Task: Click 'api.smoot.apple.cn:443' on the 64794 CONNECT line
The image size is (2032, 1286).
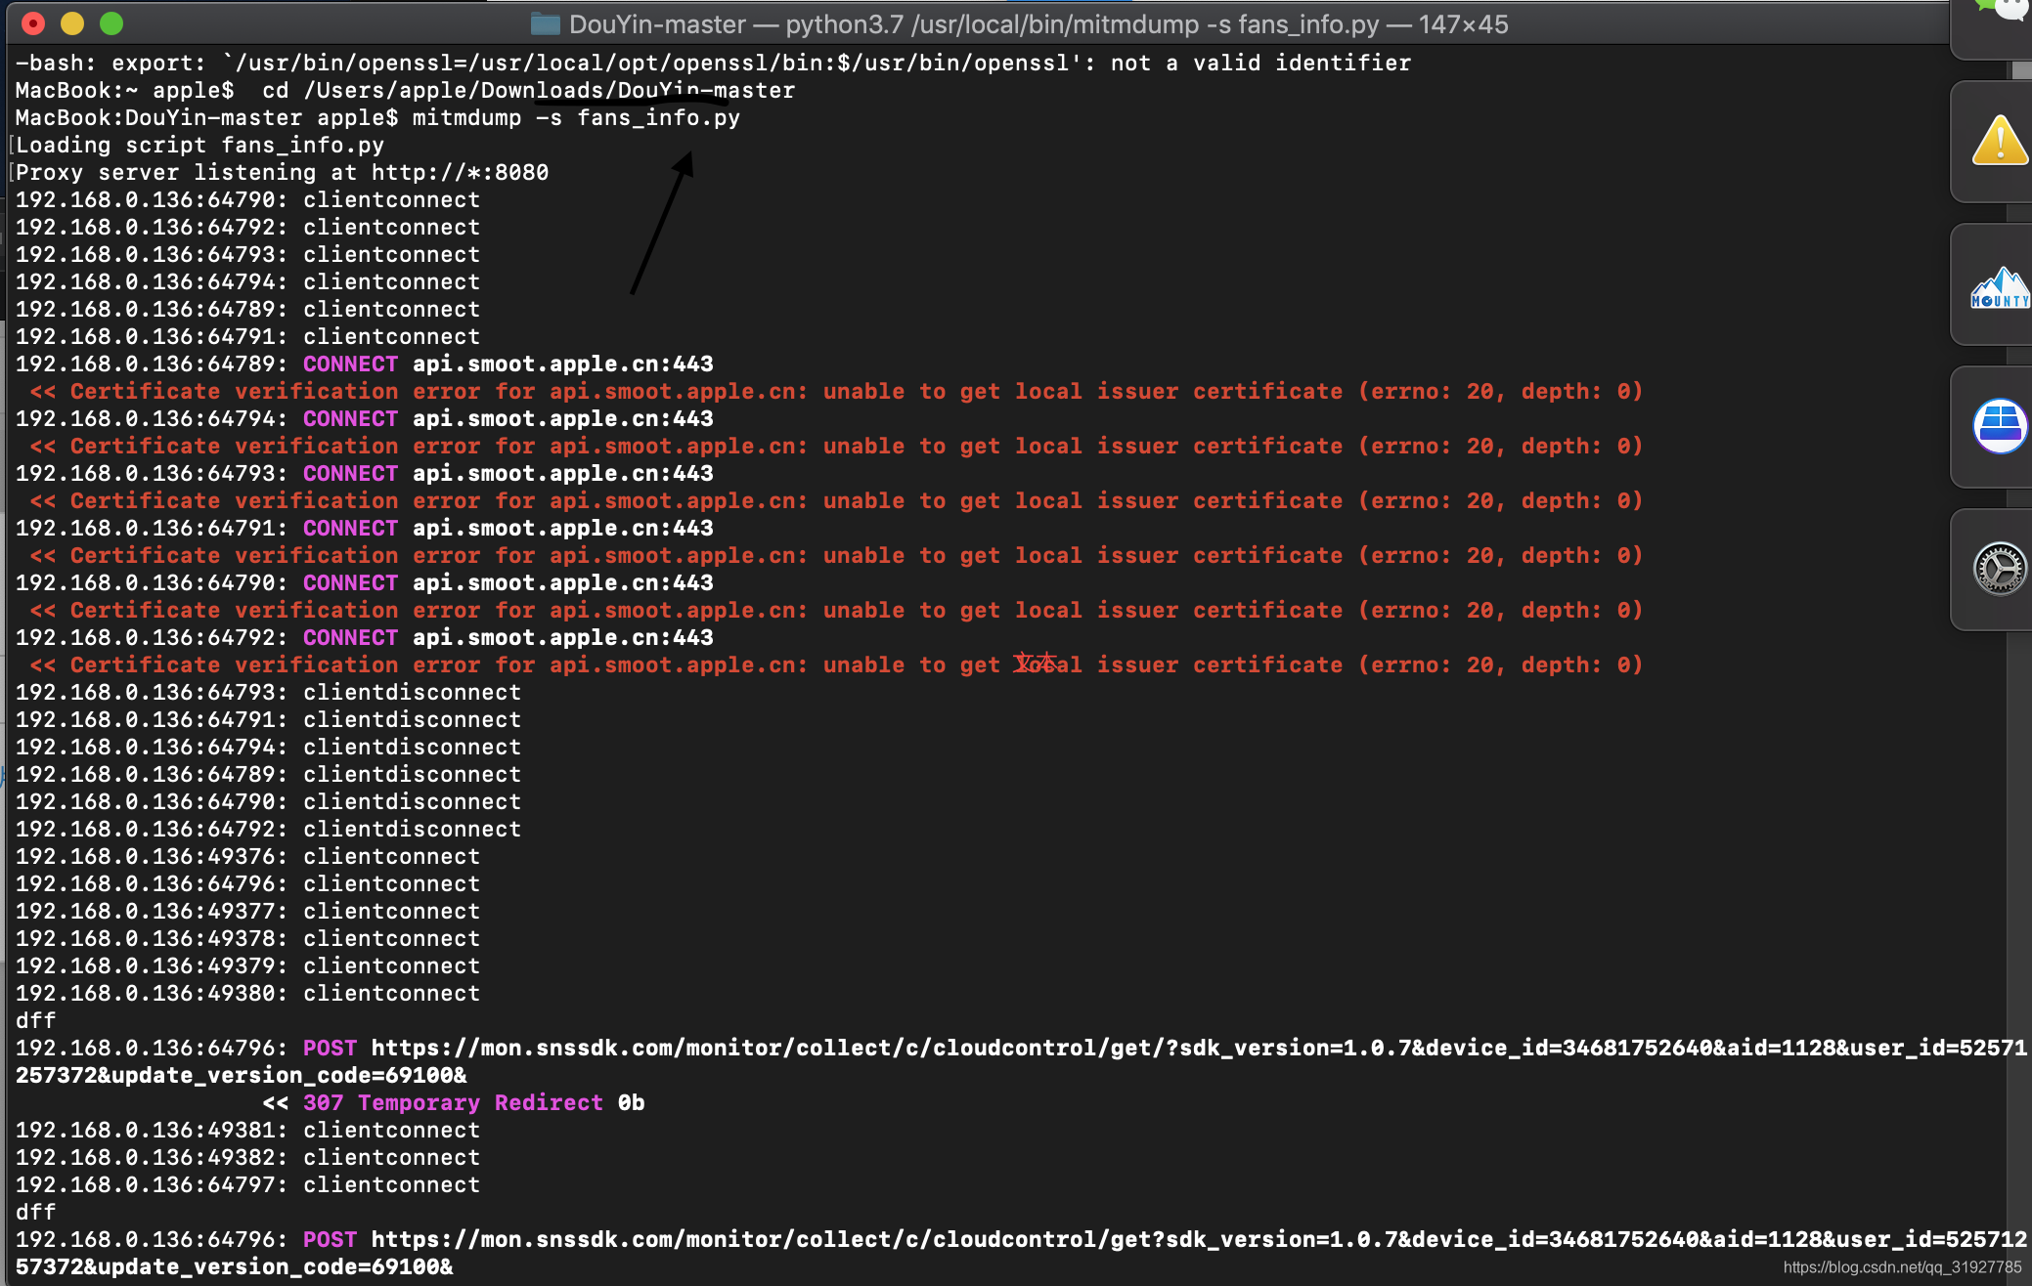Action: (x=562, y=418)
